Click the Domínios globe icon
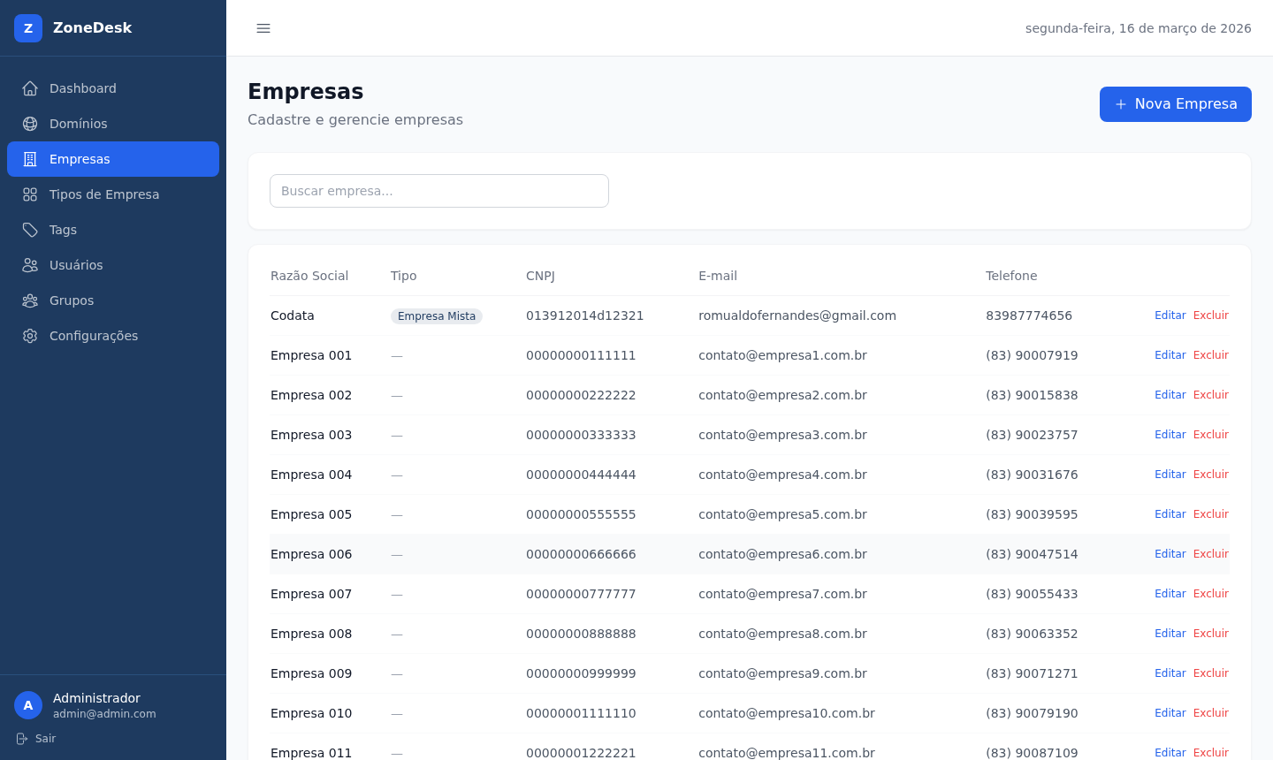This screenshot has height=760, width=1273. (30, 124)
